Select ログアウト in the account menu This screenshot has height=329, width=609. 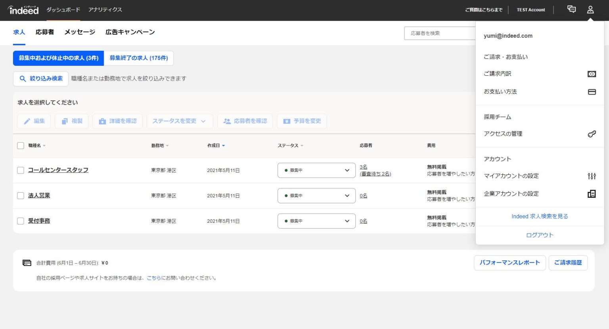tap(540, 235)
